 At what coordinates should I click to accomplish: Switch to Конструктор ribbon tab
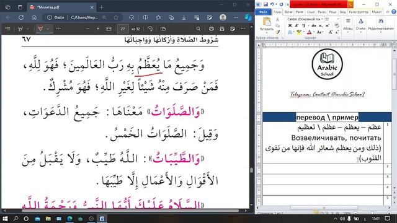[359, 12]
